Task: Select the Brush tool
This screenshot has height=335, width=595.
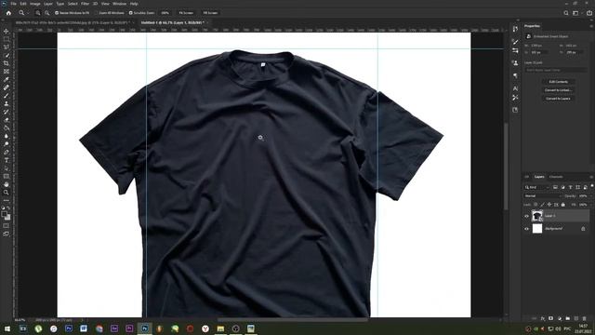Action: coord(7,95)
